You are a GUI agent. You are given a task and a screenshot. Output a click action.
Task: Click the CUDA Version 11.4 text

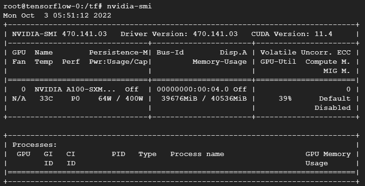click(292, 34)
